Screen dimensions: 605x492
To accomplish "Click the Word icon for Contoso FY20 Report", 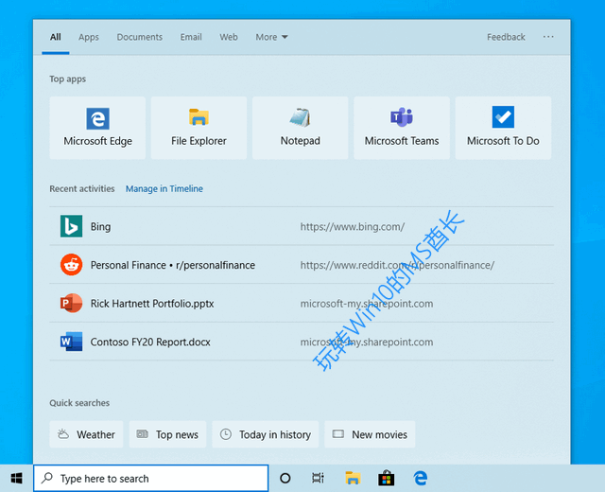I will (72, 342).
